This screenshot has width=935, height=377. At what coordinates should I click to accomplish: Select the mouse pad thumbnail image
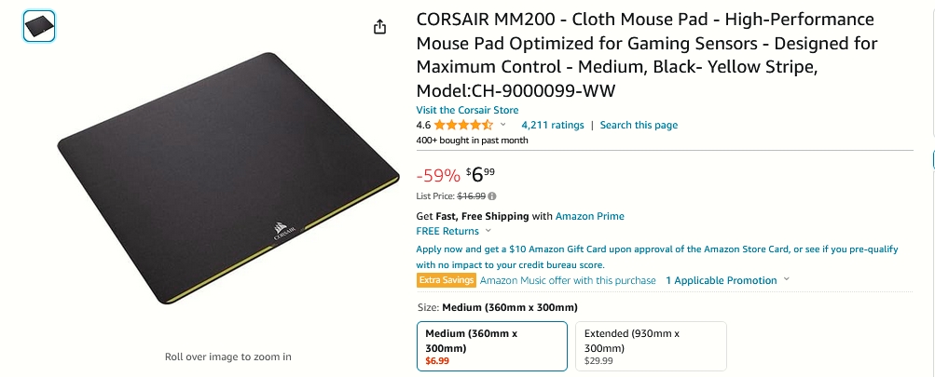39,26
